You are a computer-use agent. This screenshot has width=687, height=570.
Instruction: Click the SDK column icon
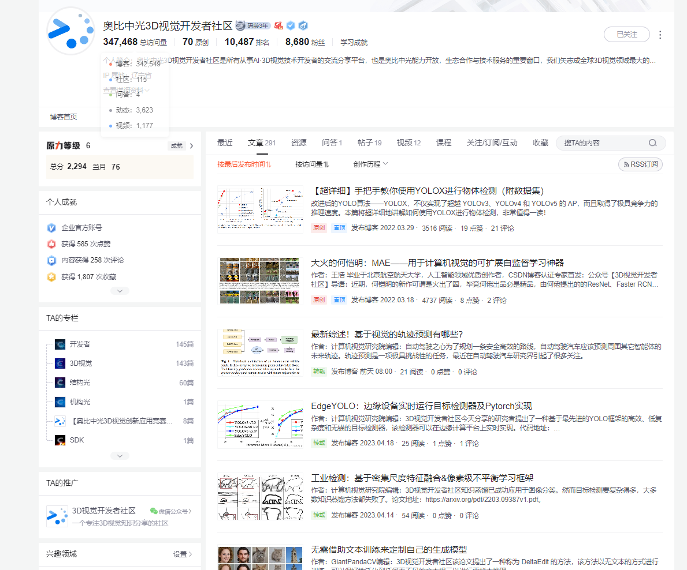click(60, 440)
